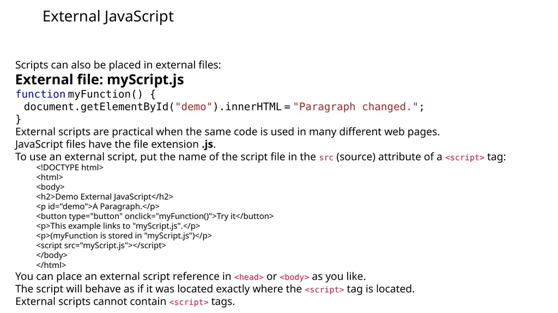Click the opening "<body>" code line
Screen dimensions: 558x313
click(50, 187)
